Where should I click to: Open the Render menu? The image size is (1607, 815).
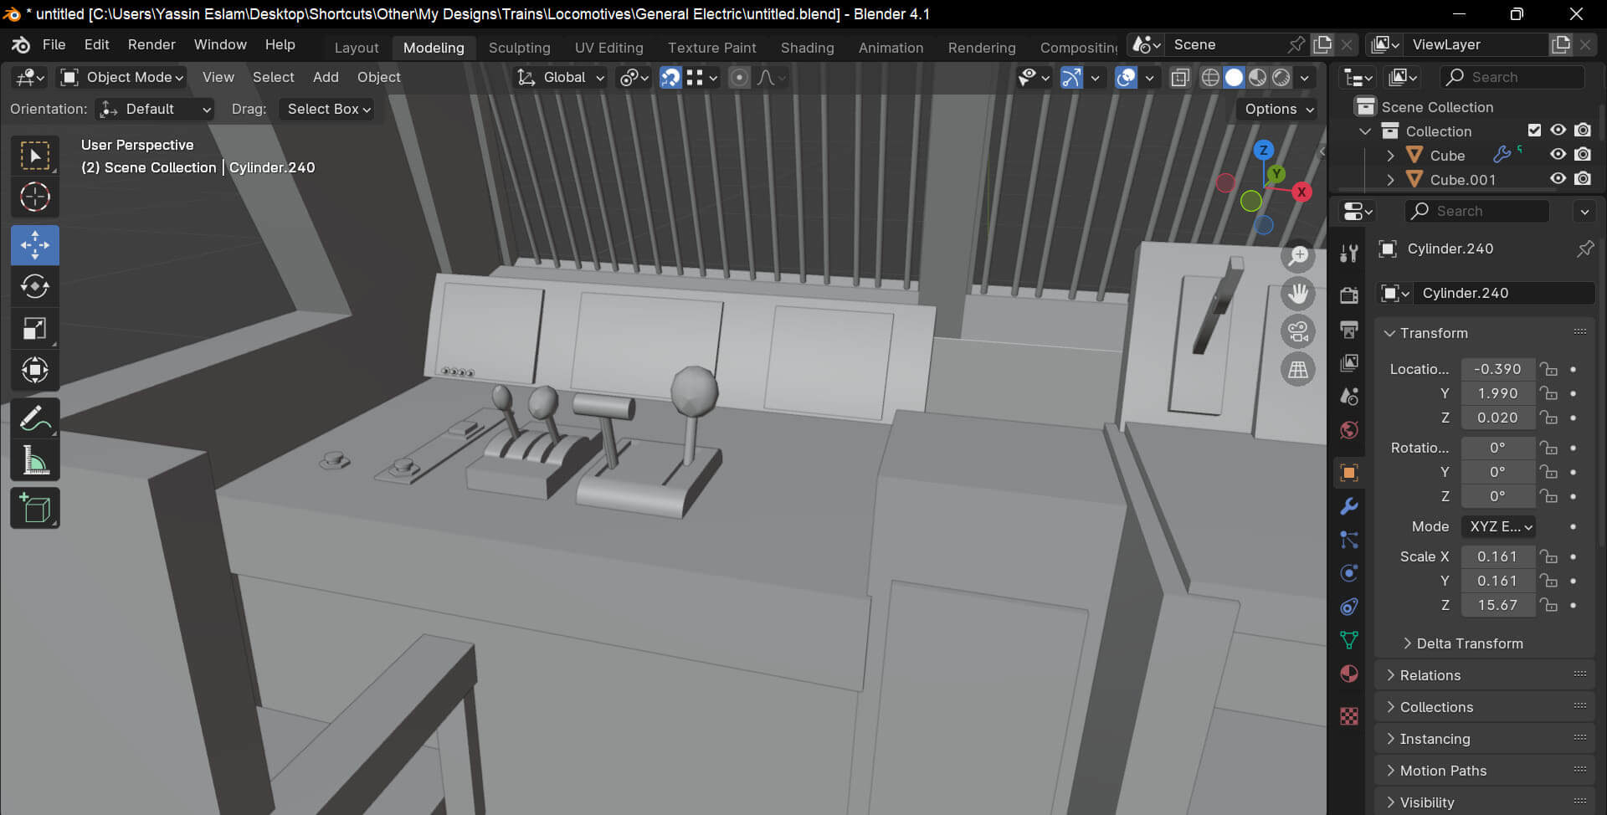point(151,44)
